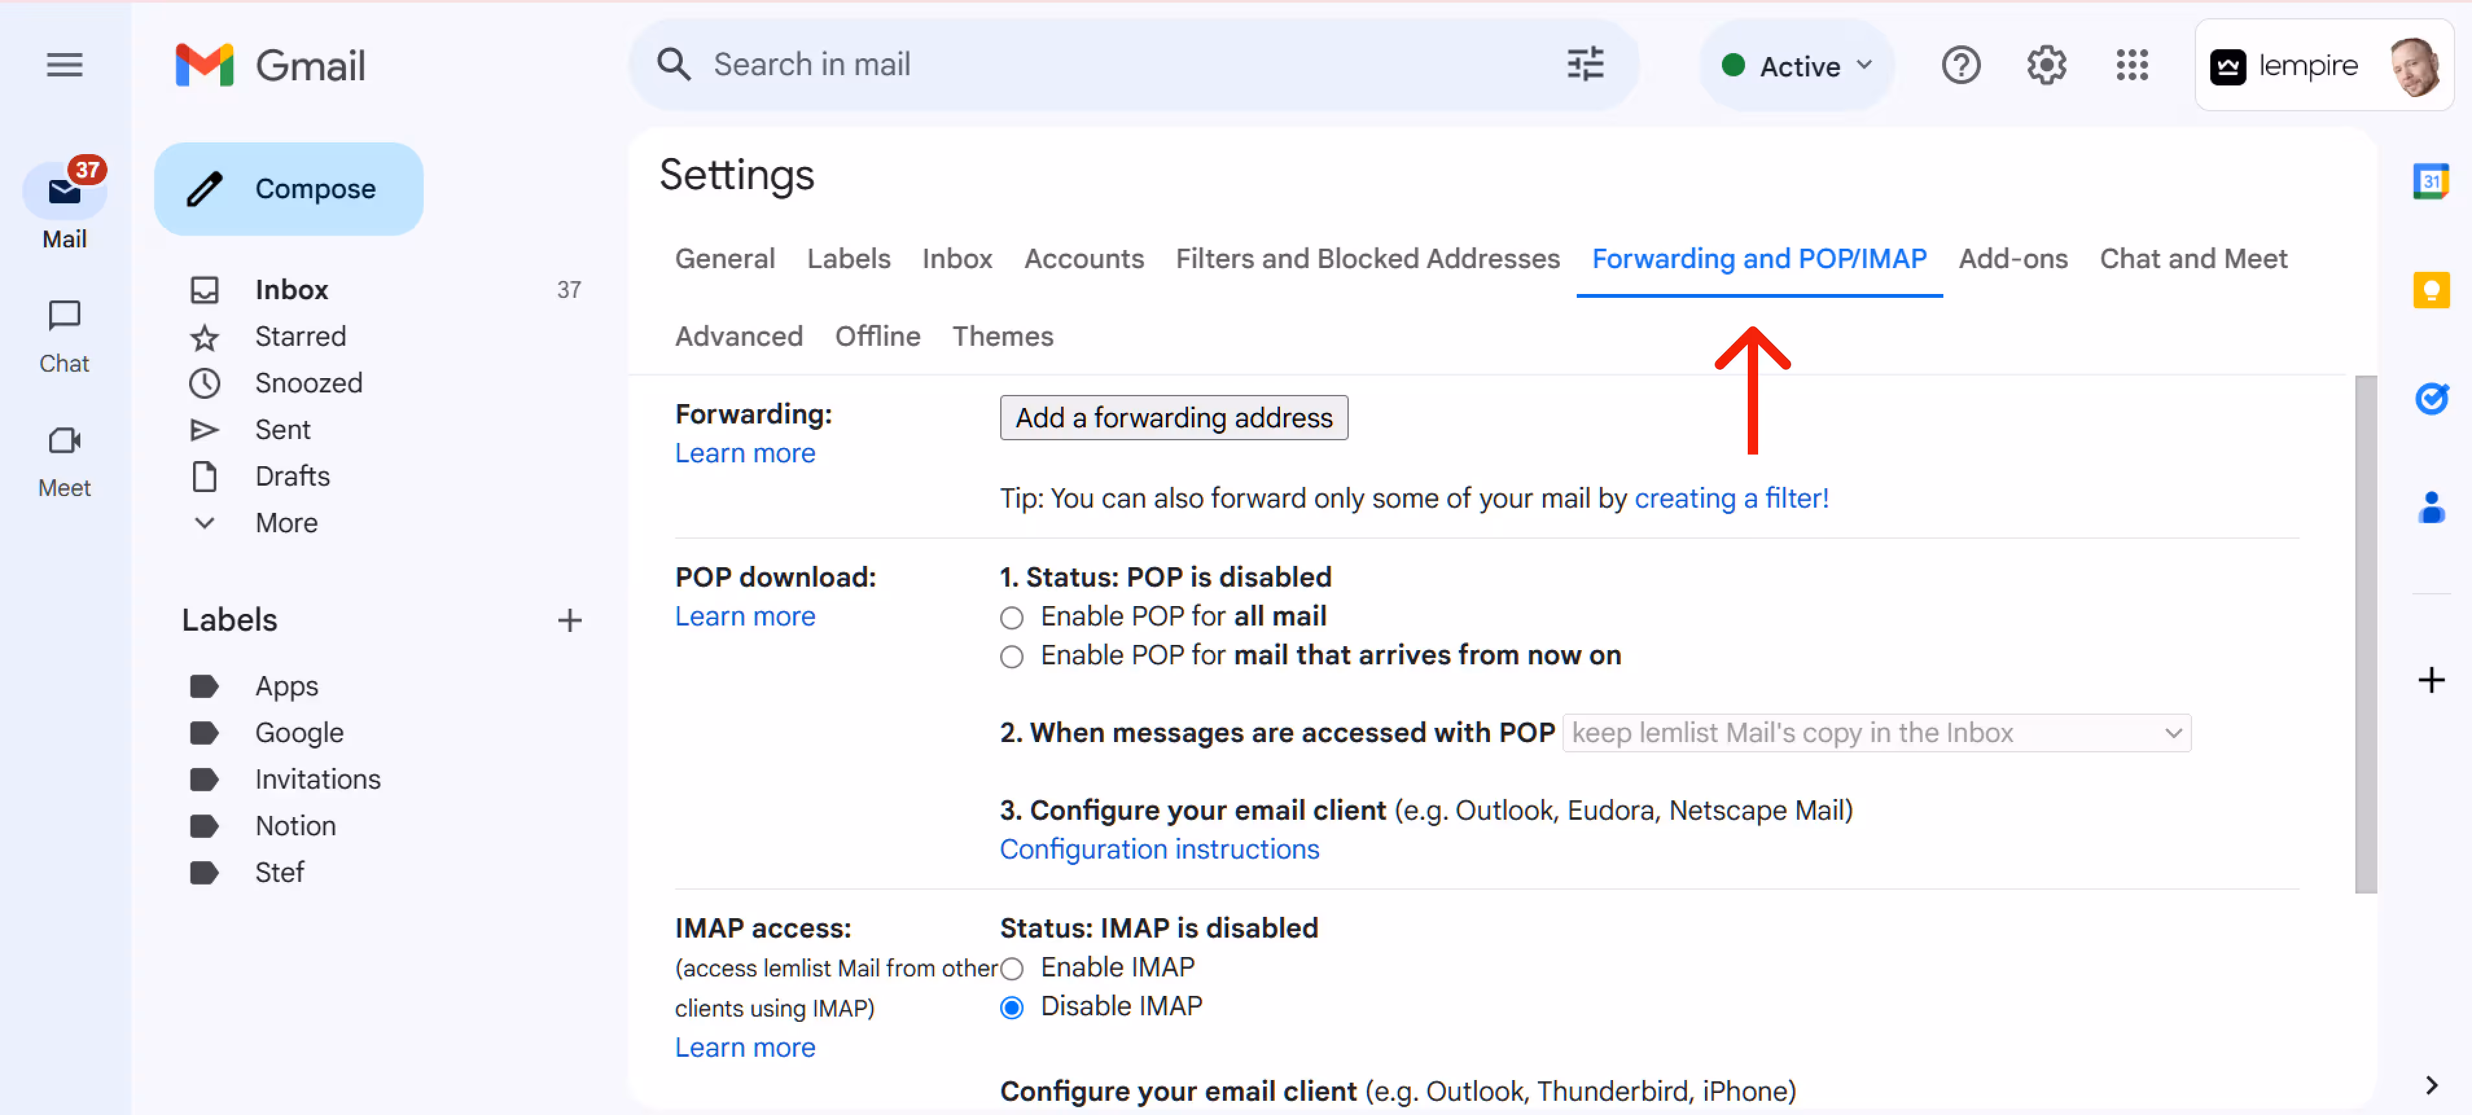
Task: Open the Help question mark icon
Action: point(1960,65)
